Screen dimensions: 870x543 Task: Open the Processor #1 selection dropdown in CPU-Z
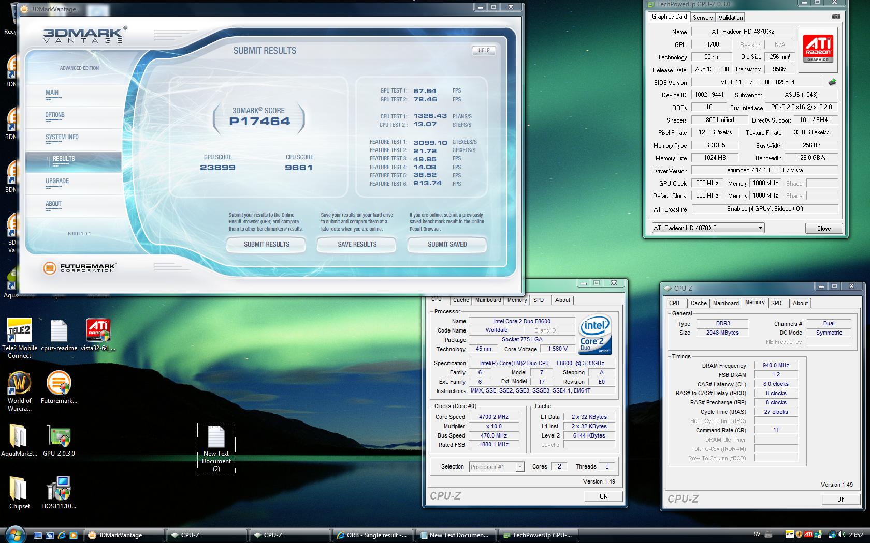click(497, 466)
